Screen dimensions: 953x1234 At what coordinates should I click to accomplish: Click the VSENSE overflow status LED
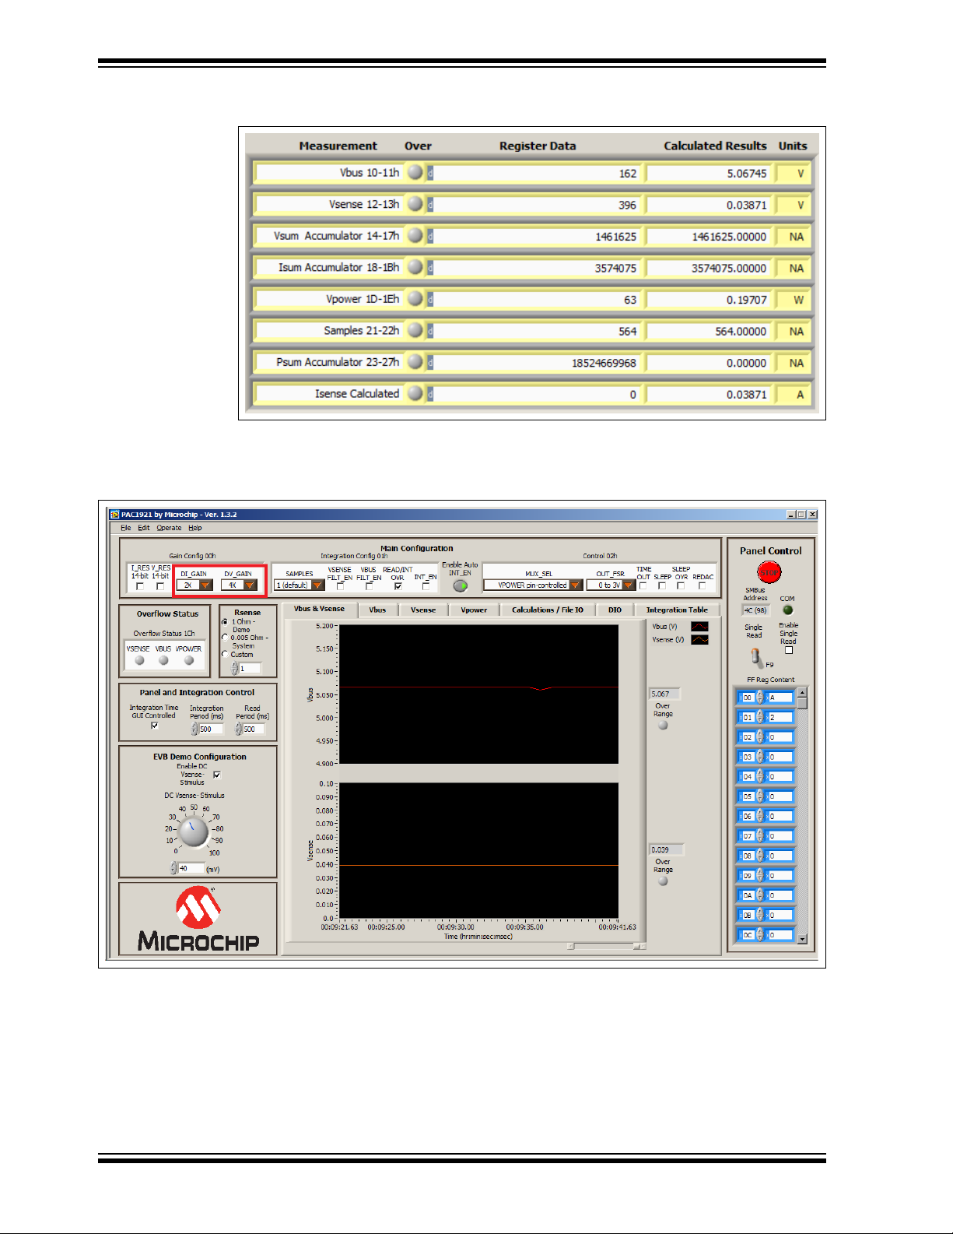[x=139, y=660]
